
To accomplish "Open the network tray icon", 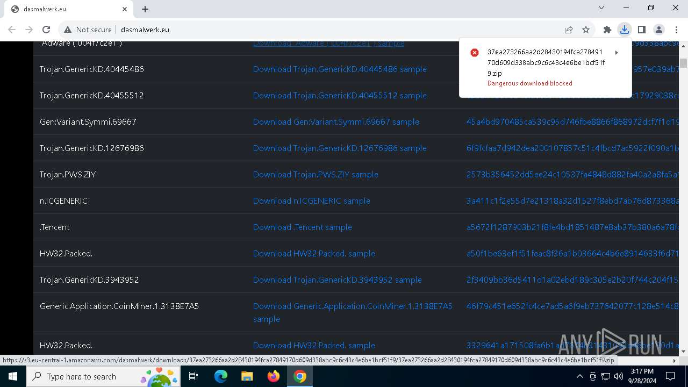I will click(x=606, y=376).
